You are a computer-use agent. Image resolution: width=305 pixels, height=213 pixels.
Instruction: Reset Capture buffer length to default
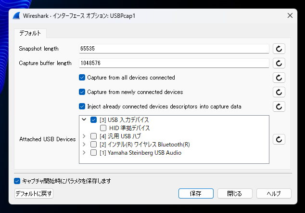pyautogui.click(x=279, y=63)
